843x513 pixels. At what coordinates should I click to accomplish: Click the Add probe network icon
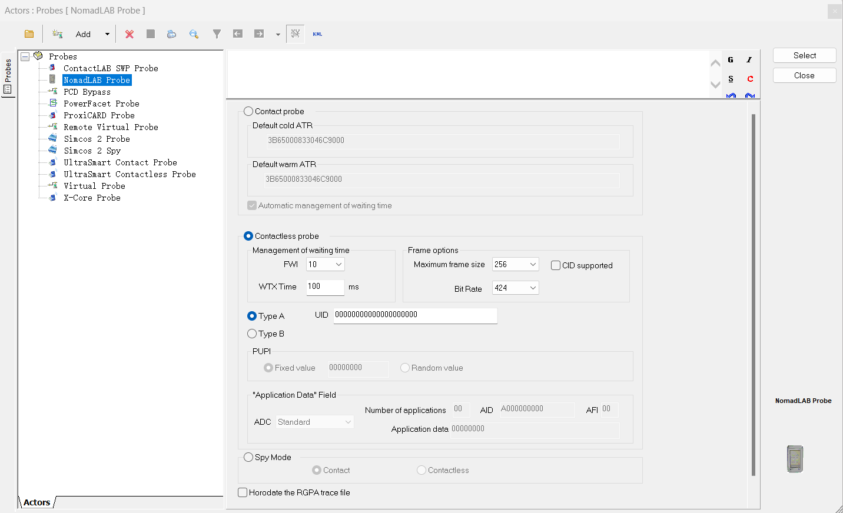[57, 34]
